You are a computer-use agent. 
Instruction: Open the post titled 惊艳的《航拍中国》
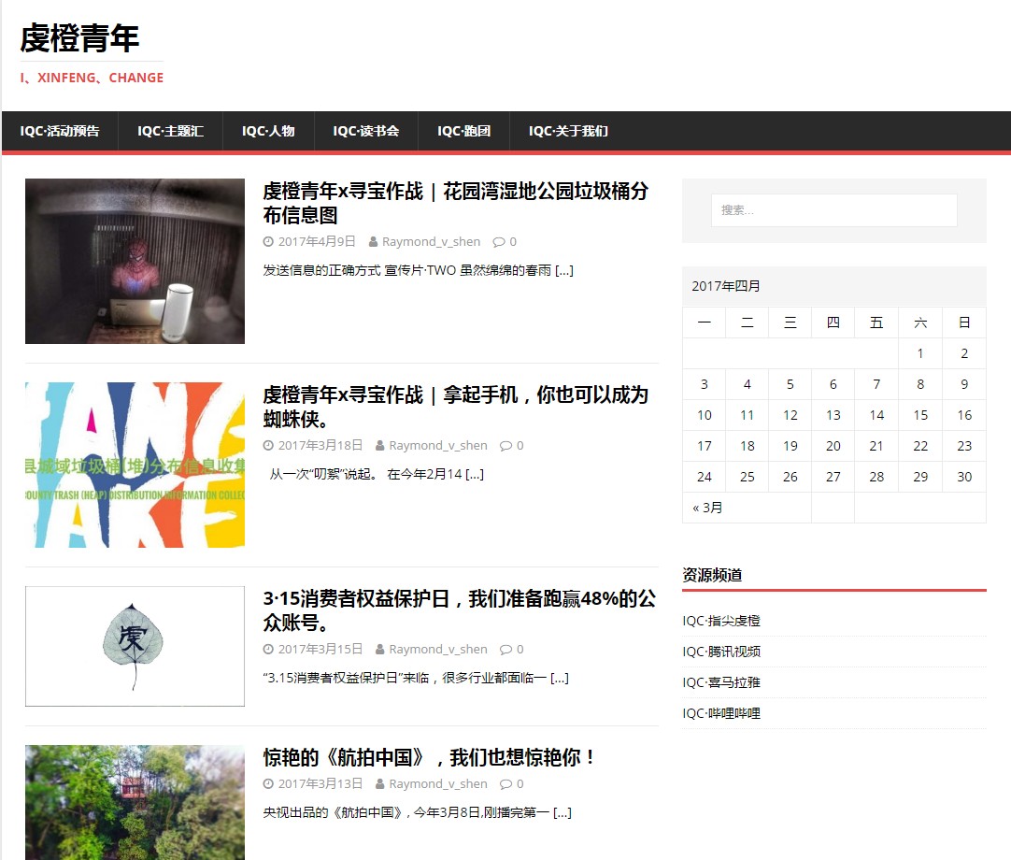(429, 757)
